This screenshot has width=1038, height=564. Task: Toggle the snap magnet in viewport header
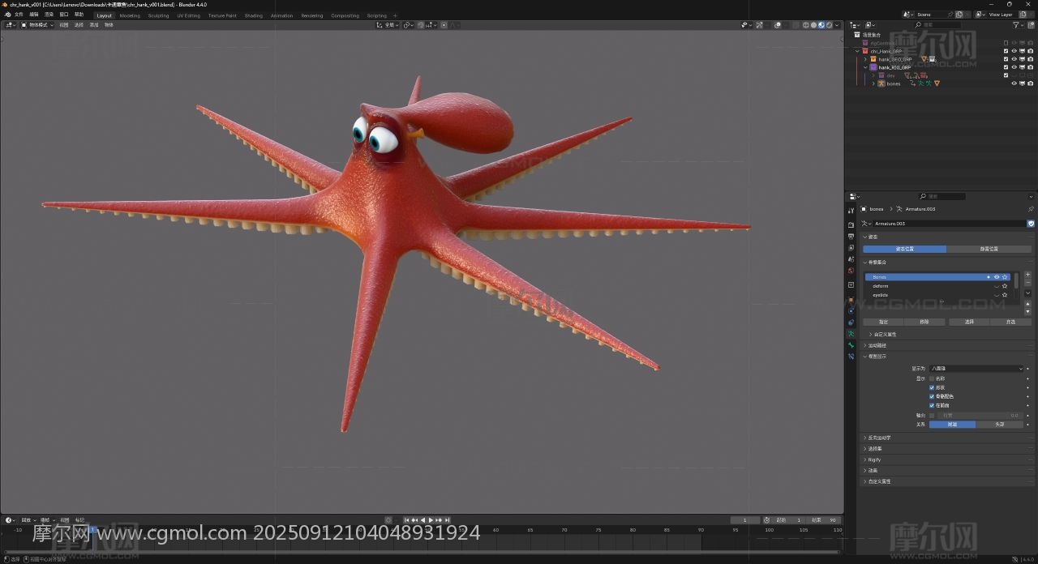421,25
